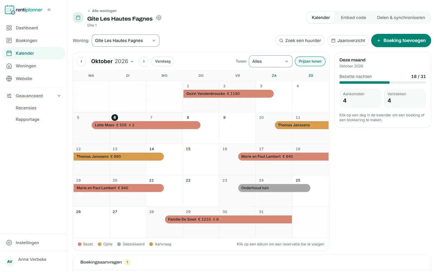Open the Tonen filter dropdown Alles
The width and height of the screenshot is (436, 272).
[x=271, y=61]
